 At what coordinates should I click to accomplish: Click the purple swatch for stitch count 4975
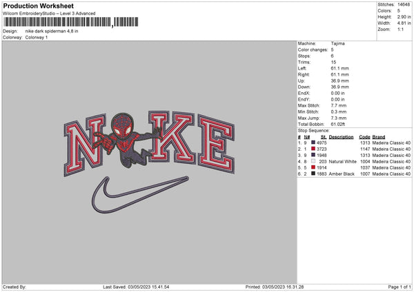click(313, 143)
